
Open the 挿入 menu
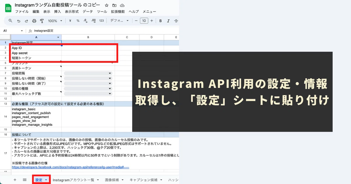58,12
